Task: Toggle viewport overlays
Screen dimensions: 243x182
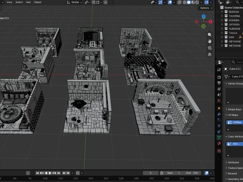Action: [170, 3]
